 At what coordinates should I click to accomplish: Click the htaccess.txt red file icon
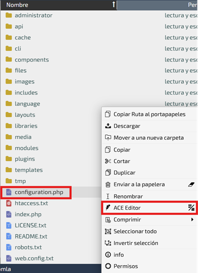[x=9, y=203]
